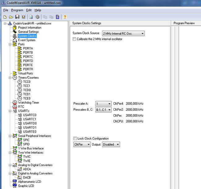Open the Edit menu
201x189 pixels.
point(29,10)
